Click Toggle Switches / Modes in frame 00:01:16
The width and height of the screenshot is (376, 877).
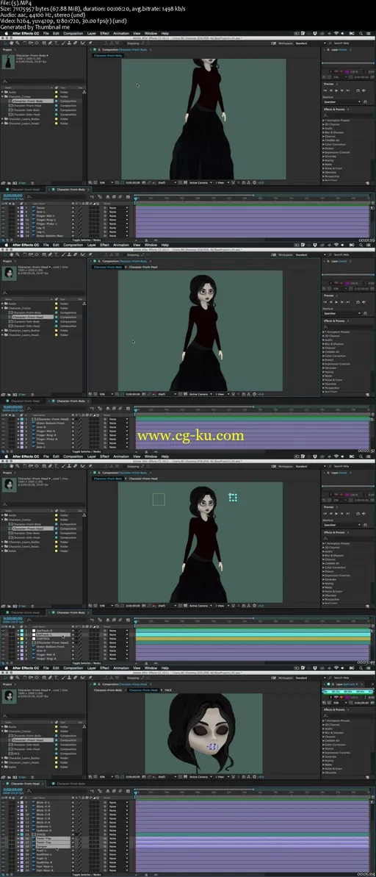(x=87, y=240)
